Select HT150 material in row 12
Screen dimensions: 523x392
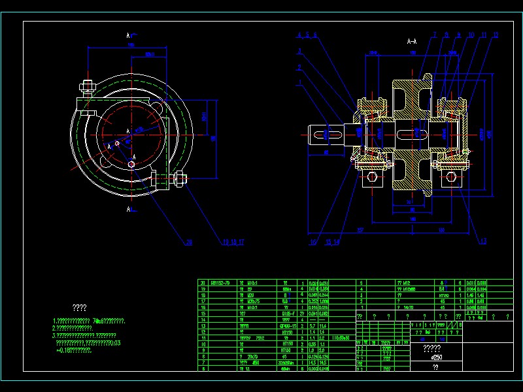(x=287, y=332)
